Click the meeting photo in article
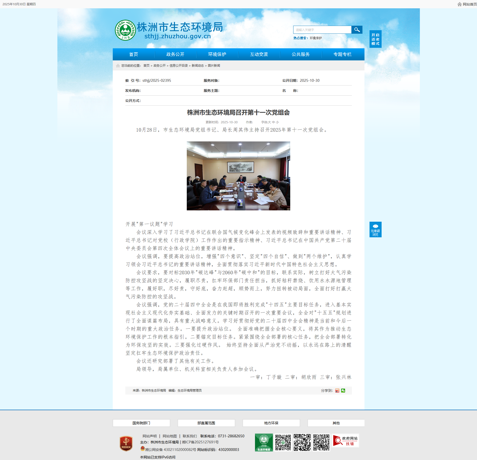Screen dimensions: 477x460 pyautogui.click(x=238, y=176)
